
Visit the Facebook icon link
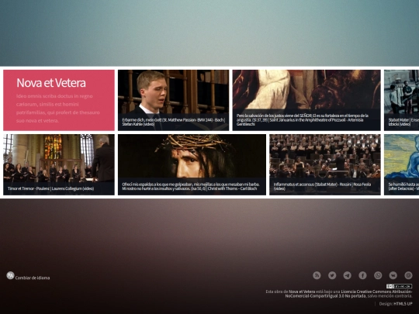click(362, 275)
